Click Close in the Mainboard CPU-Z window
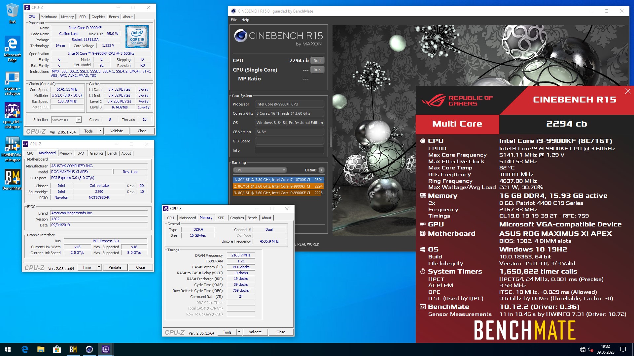This screenshot has width=634, height=356. (140, 267)
